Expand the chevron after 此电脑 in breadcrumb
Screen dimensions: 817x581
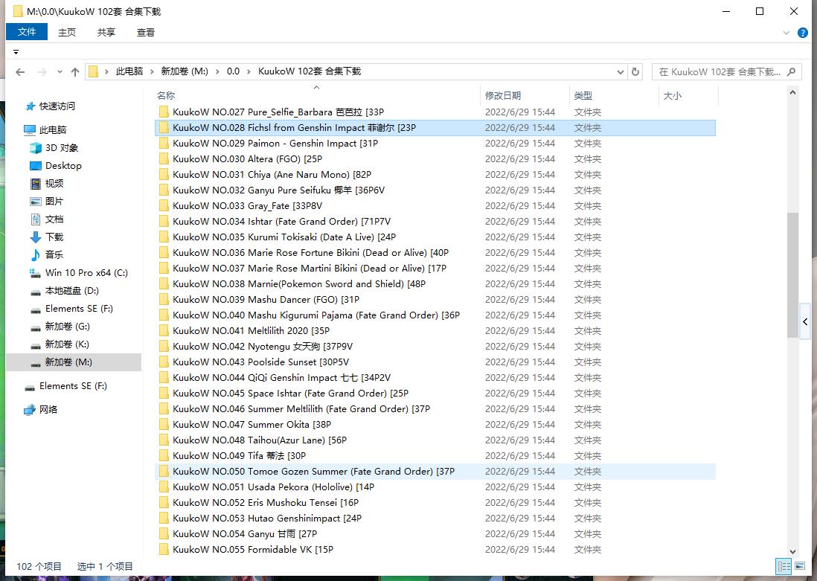click(x=152, y=72)
